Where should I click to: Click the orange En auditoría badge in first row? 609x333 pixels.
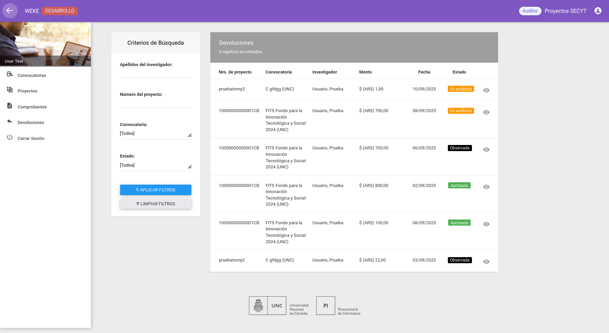click(x=460, y=89)
